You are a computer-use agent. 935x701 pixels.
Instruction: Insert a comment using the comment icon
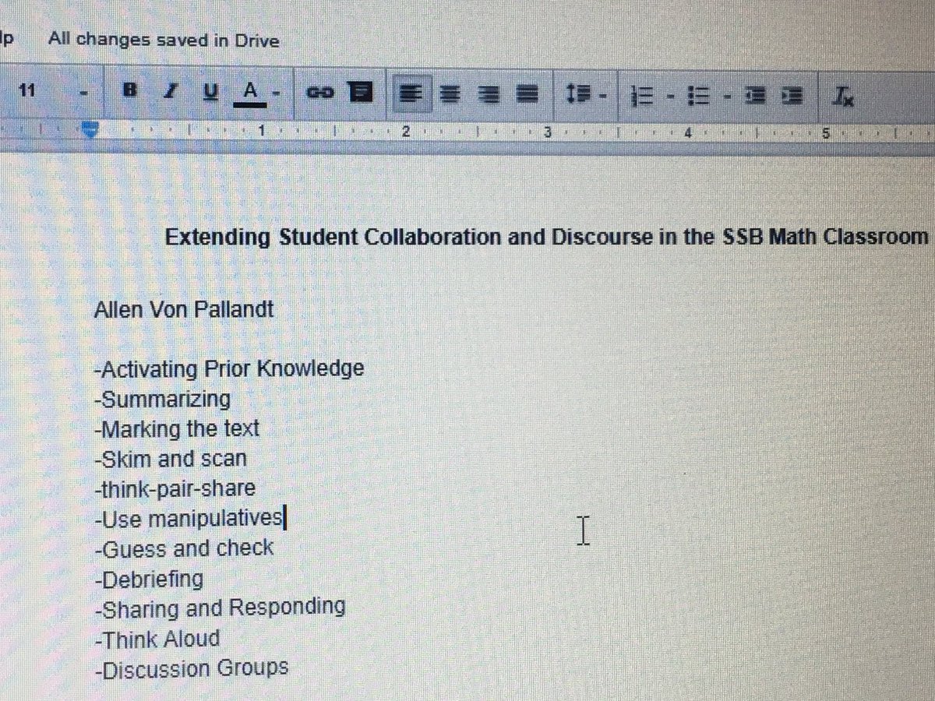[x=360, y=93]
